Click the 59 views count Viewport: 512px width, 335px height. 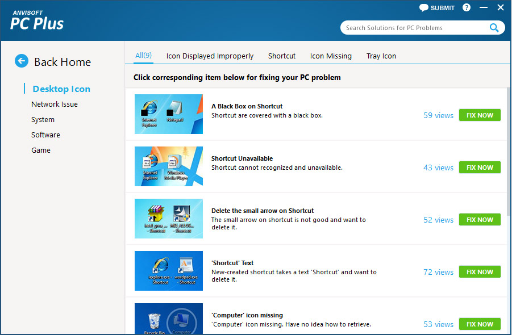[x=438, y=115]
